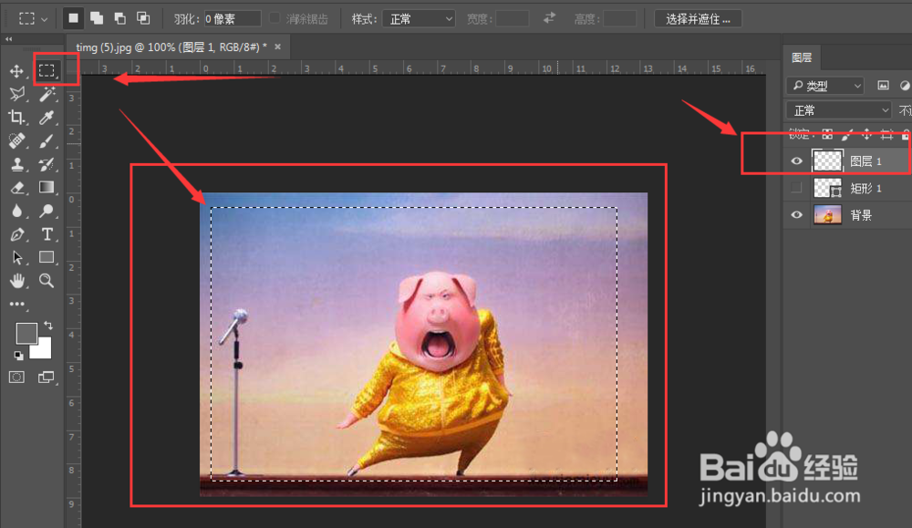Image resolution: width=912 pixels, height=528 pixels.
Task: Select the layer name 矩形 1
Action: pyautogui.click(x=865, y=188)
